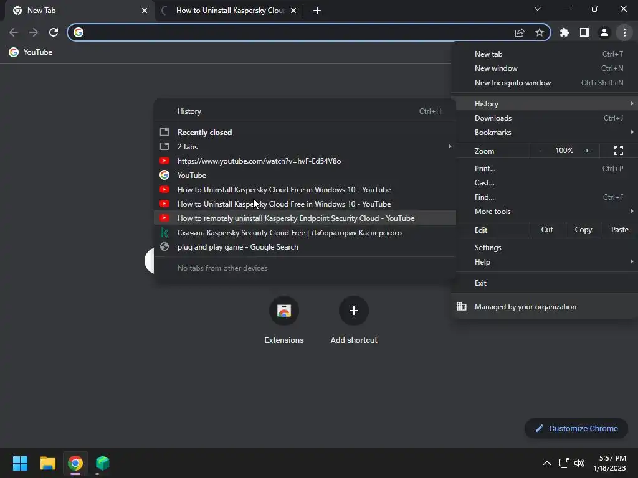The height and width of the screenshot is (478, 638).
Task: Expand the Bookmarks submenu
Action: pyautogui.click(x=545, y=133)
